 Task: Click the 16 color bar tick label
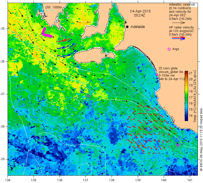pyautogui.click(x=191, y=103)
